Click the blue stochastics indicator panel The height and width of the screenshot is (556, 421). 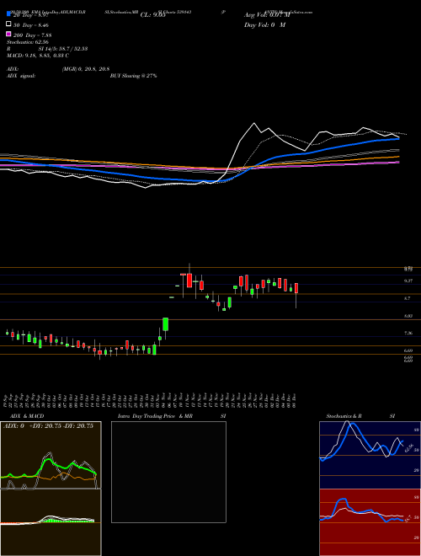(370, 455)
